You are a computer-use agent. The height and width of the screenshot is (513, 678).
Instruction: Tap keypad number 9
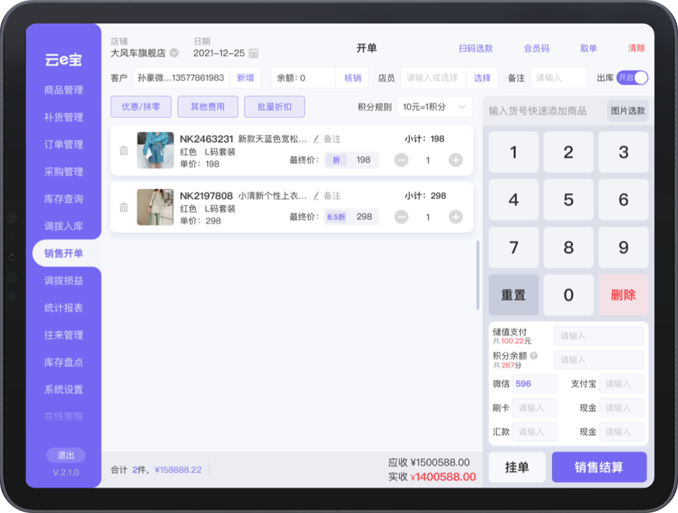pyautogui.click(x=623, y=247)
